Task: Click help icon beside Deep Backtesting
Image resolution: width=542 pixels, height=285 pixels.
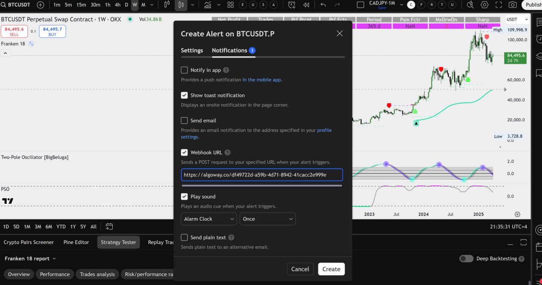Action: tap(521, 259)
